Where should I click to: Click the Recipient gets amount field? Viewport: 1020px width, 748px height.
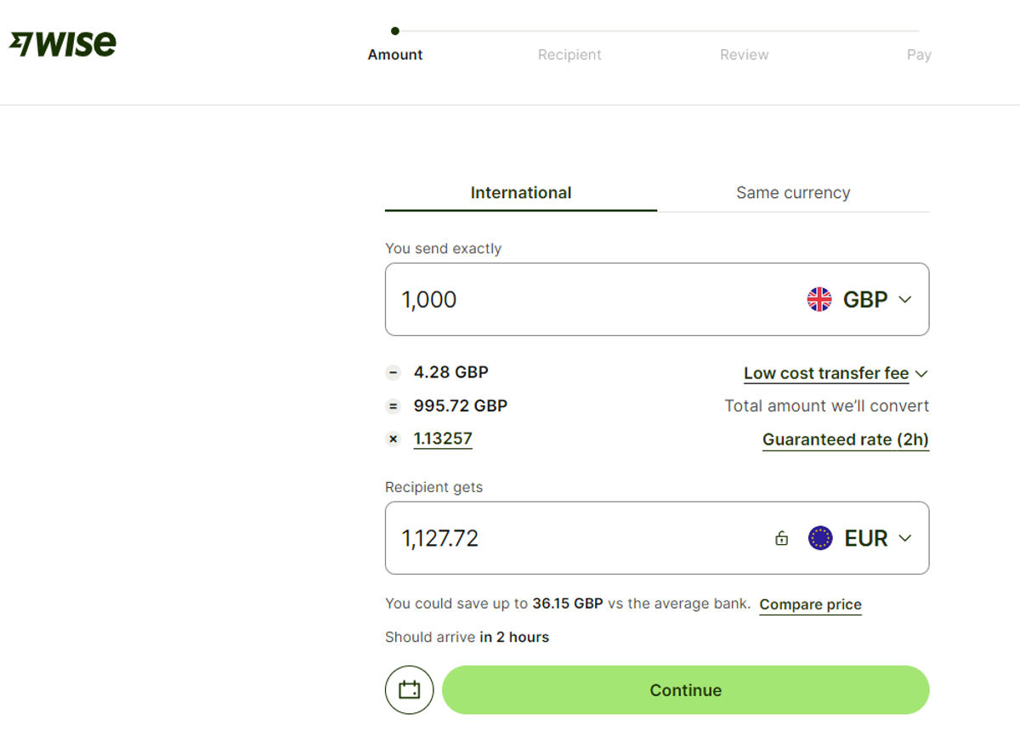pos(578,538)
